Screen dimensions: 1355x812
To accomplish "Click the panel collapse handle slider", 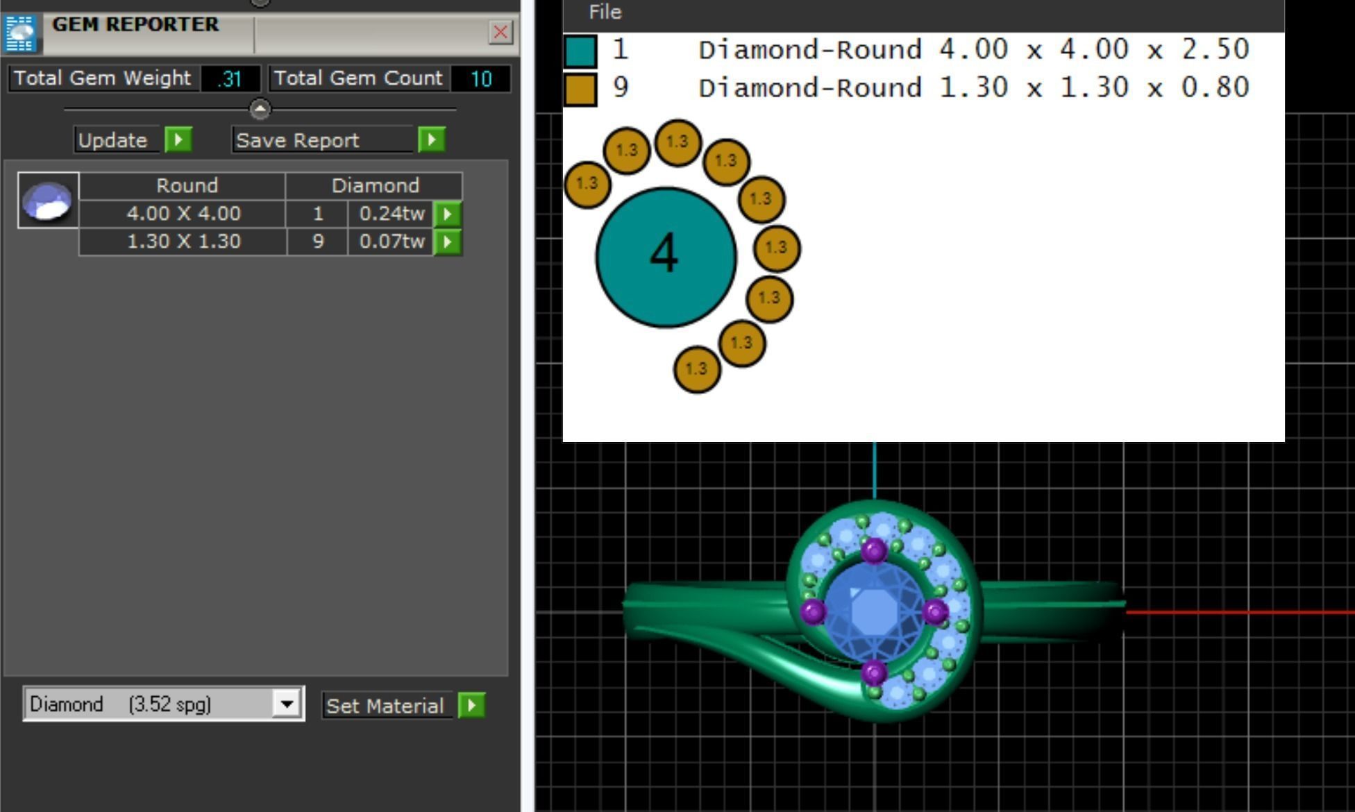I will coord(260,109).
